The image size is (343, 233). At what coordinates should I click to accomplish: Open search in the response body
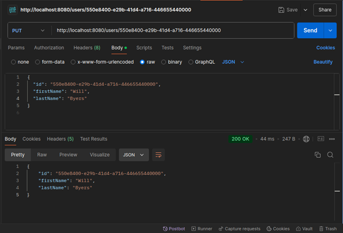click(330, 155)
